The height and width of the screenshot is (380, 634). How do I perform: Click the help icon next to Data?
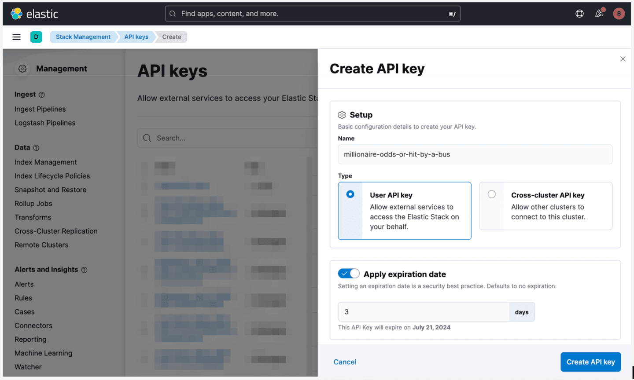36,148
